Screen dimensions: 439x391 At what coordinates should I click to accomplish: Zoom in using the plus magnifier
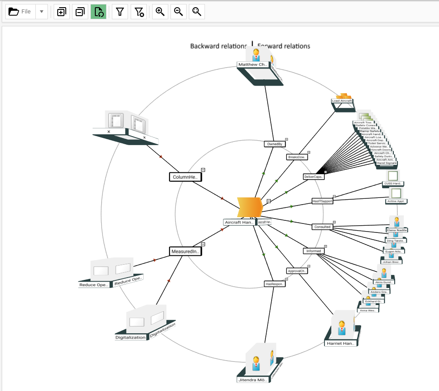pyautogui.click(x=160, y=12)
